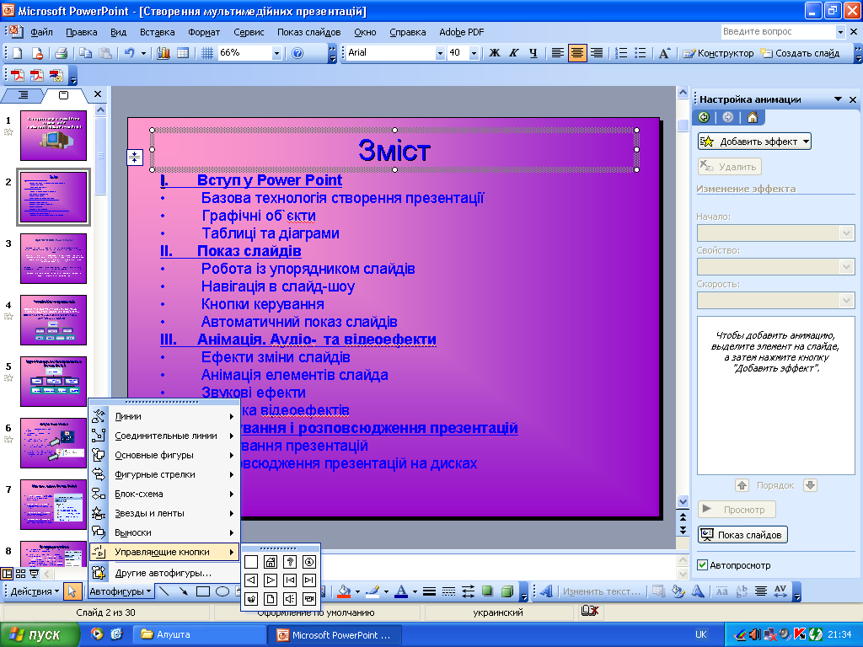Viewport: 863px width, 647px height.
Task: Open the Arial font name dropdown
Action: pyautogui.click(x=440, y=53)
